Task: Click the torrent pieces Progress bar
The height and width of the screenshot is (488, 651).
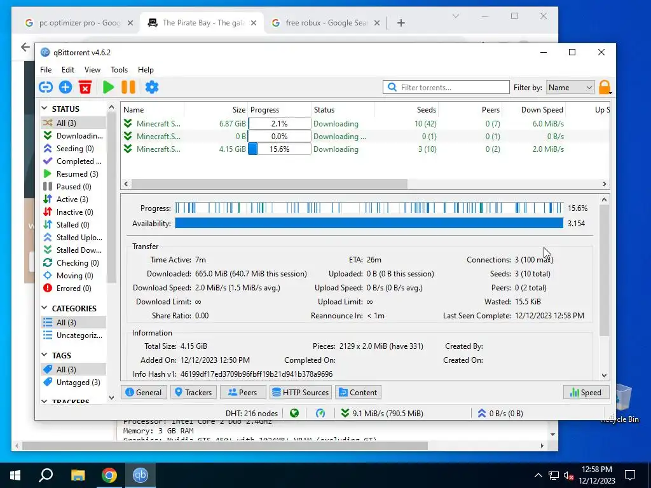Action: pyautogui.click(x=369, y=208)
